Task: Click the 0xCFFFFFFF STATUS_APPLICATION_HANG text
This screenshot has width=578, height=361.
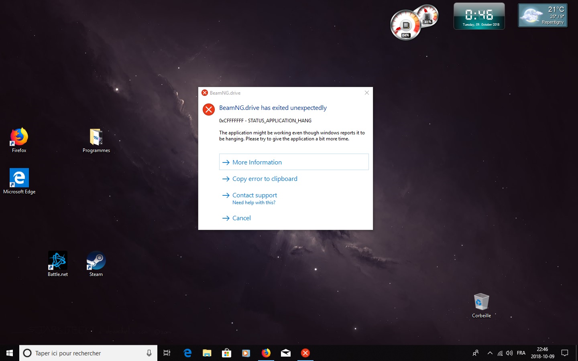Action: (265, 120)
